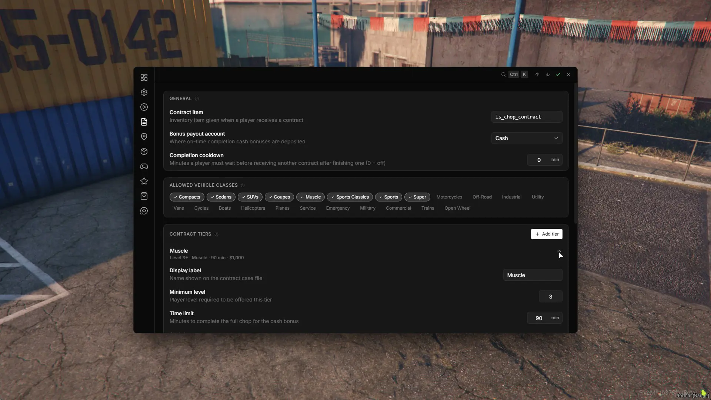
Task: Enable the Commercial vehicle class
Action: [x=398, y=208]
